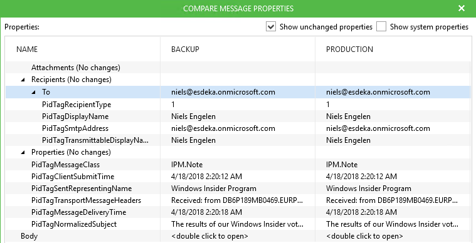Select Attachments (No changes) row
Viewport: 476px width, 243px height.
238,68
